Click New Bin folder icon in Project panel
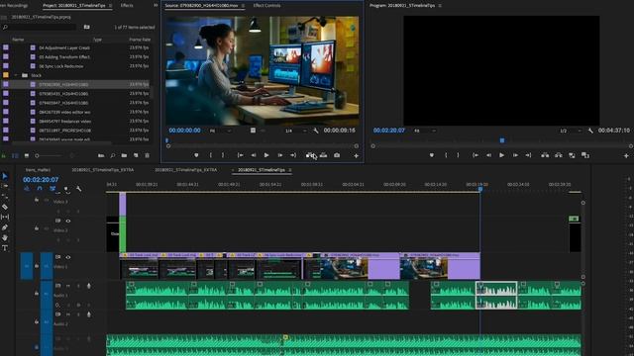The height and width of the screenshot is (356, 634). (x=124, y=155)
